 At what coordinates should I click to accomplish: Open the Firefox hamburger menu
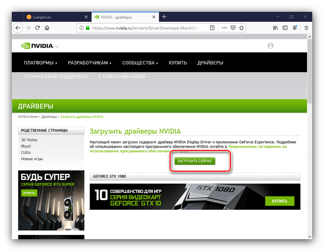(306, 28)
